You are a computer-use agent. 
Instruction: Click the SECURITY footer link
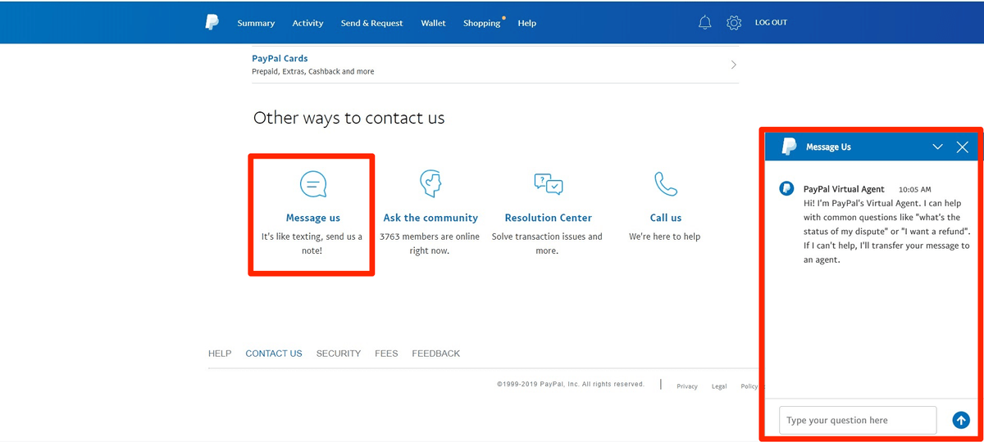(339, 354)
